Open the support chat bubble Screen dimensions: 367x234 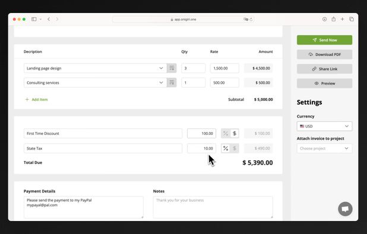point(345,208)
